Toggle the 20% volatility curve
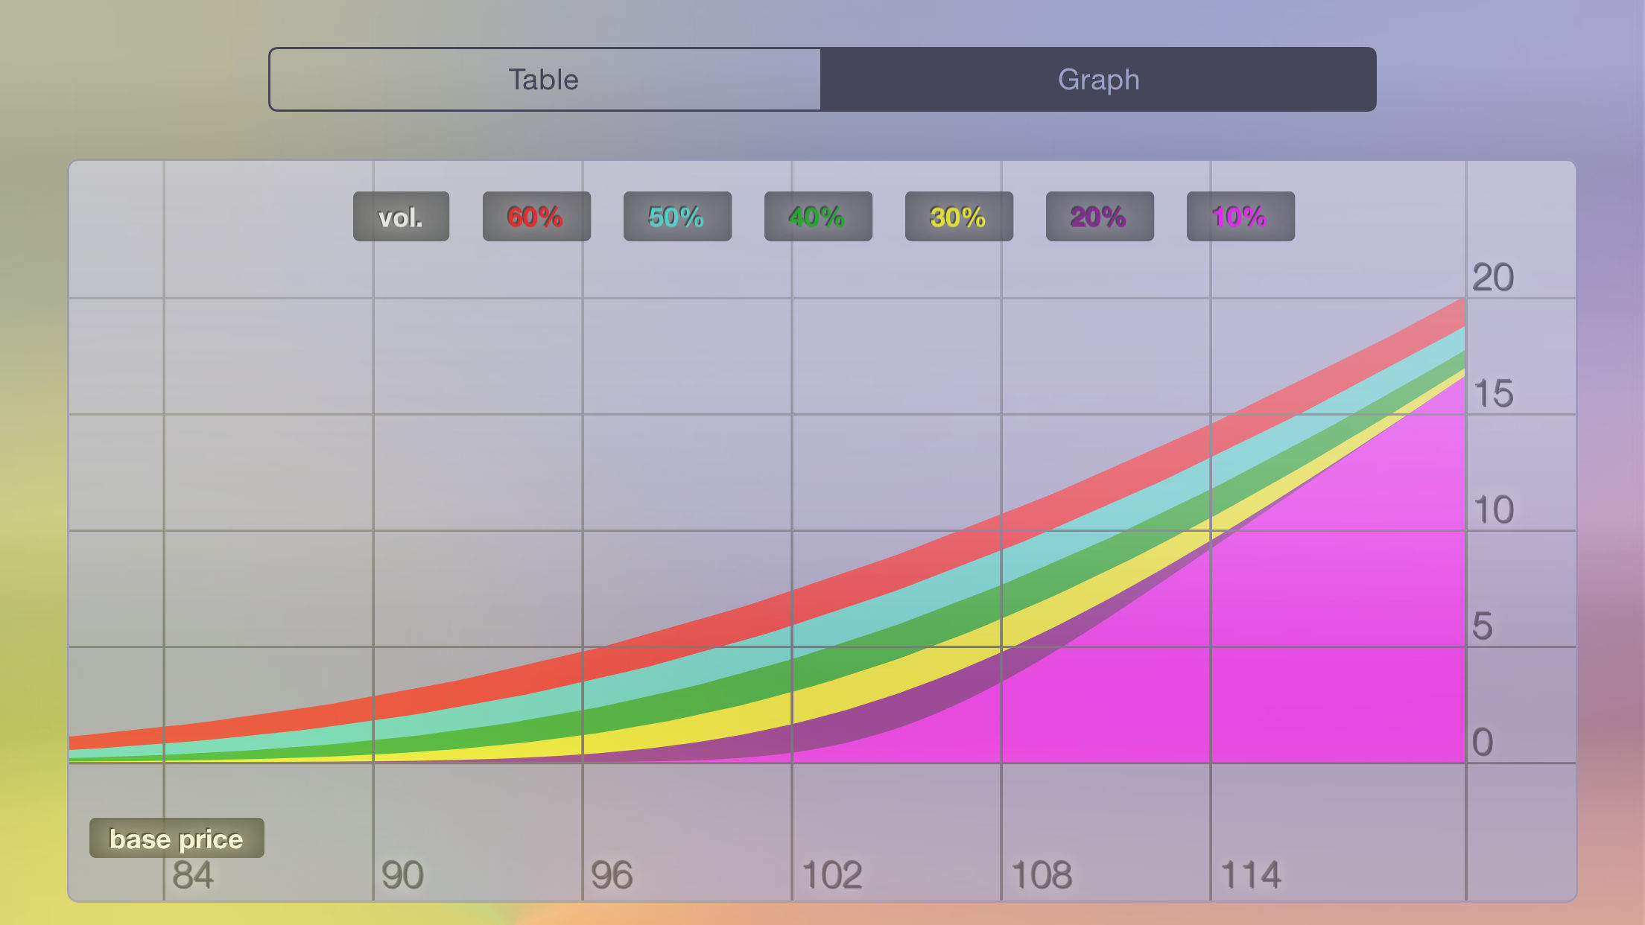Viewport: 1645px width, 925px height. [1100, 217]
